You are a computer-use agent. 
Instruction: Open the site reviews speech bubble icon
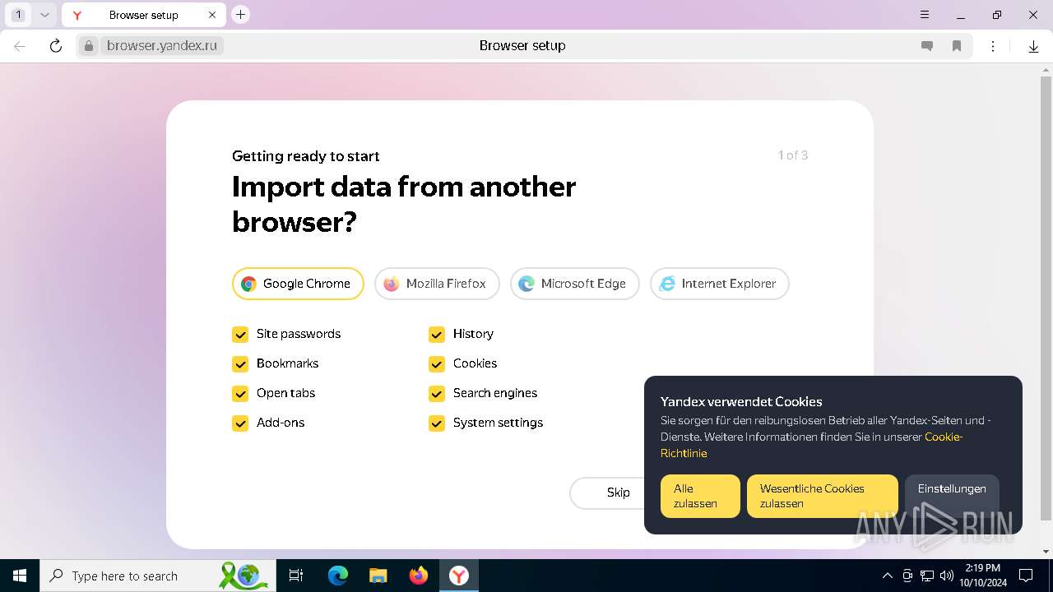pos(927,46)
